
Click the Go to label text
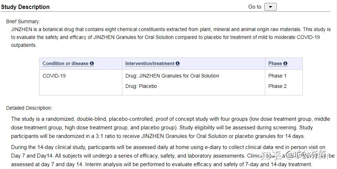tap(255, 7)
